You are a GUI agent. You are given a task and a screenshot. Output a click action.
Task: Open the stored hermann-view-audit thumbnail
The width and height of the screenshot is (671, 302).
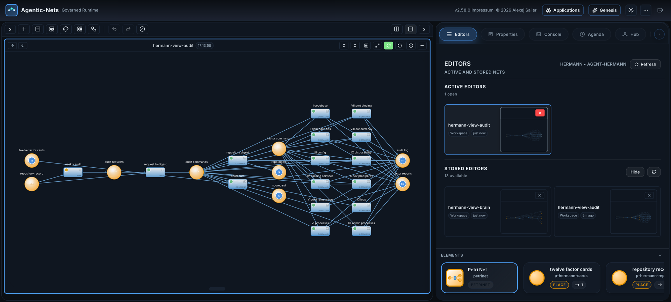[x=633, y=212]
